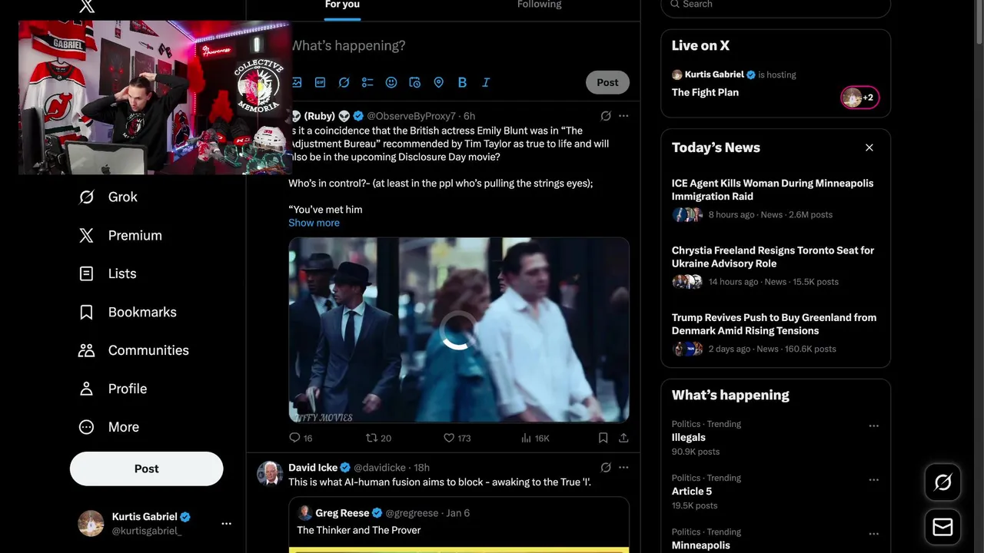Reply to Ruby's post (16 comments)
Screen dimensions: 984x553
[301, 438]
